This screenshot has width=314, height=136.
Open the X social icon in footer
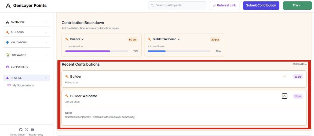[x=26, y=130]
